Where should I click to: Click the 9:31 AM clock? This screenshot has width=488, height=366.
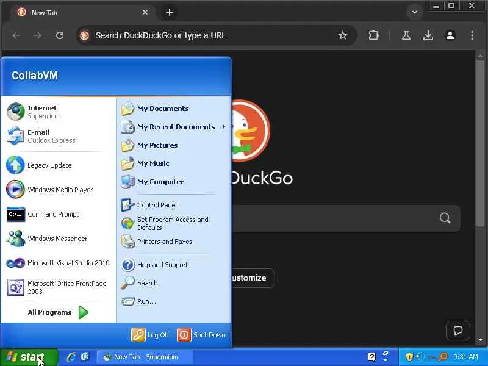click(x=465, y=357)
